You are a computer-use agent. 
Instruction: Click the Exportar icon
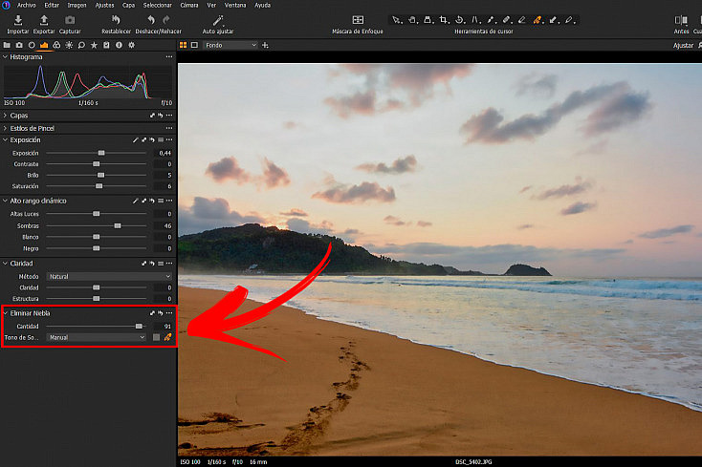click(x=44, y=20)
